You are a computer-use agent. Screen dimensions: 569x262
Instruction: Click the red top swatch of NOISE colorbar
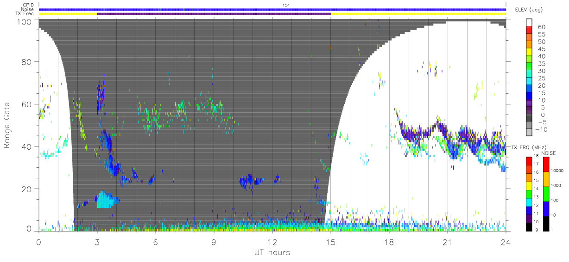pos(546,164)
